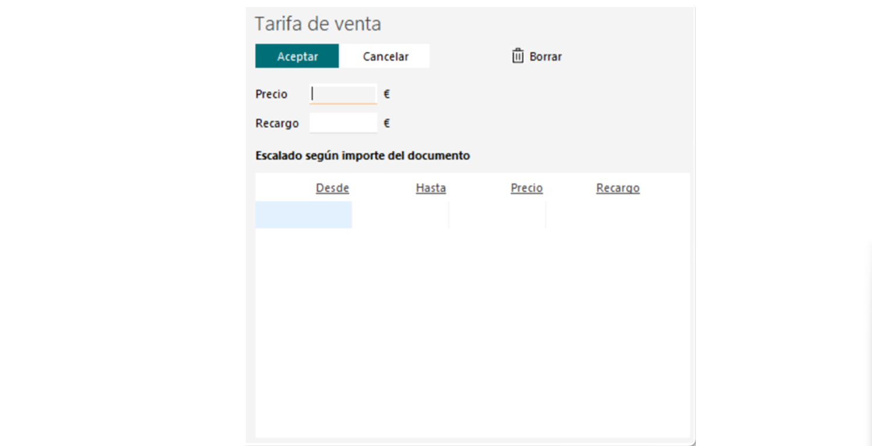Select the Precio column header in grid
This screenshot has width=872, height=446.
[x=526, y=188]
